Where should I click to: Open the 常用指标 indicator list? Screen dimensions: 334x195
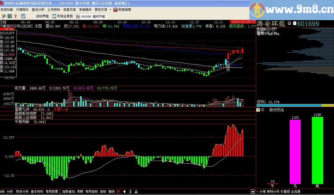(91, 192)
